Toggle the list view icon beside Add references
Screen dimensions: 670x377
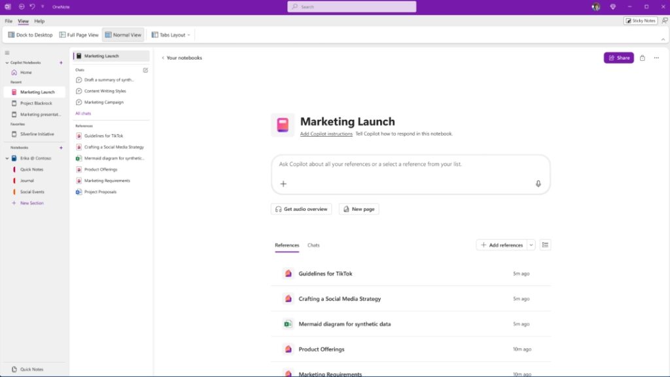(x=545, y=245)
